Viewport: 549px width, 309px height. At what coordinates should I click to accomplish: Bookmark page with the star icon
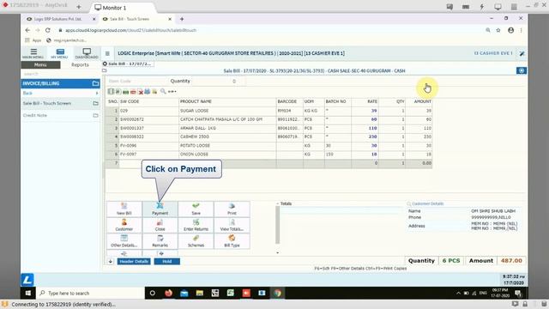[x=498, y=30]
